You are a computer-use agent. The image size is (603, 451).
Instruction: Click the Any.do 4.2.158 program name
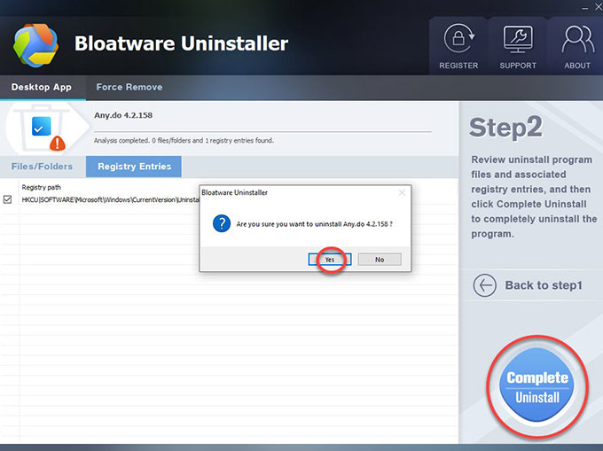click(x=123, y=115)
